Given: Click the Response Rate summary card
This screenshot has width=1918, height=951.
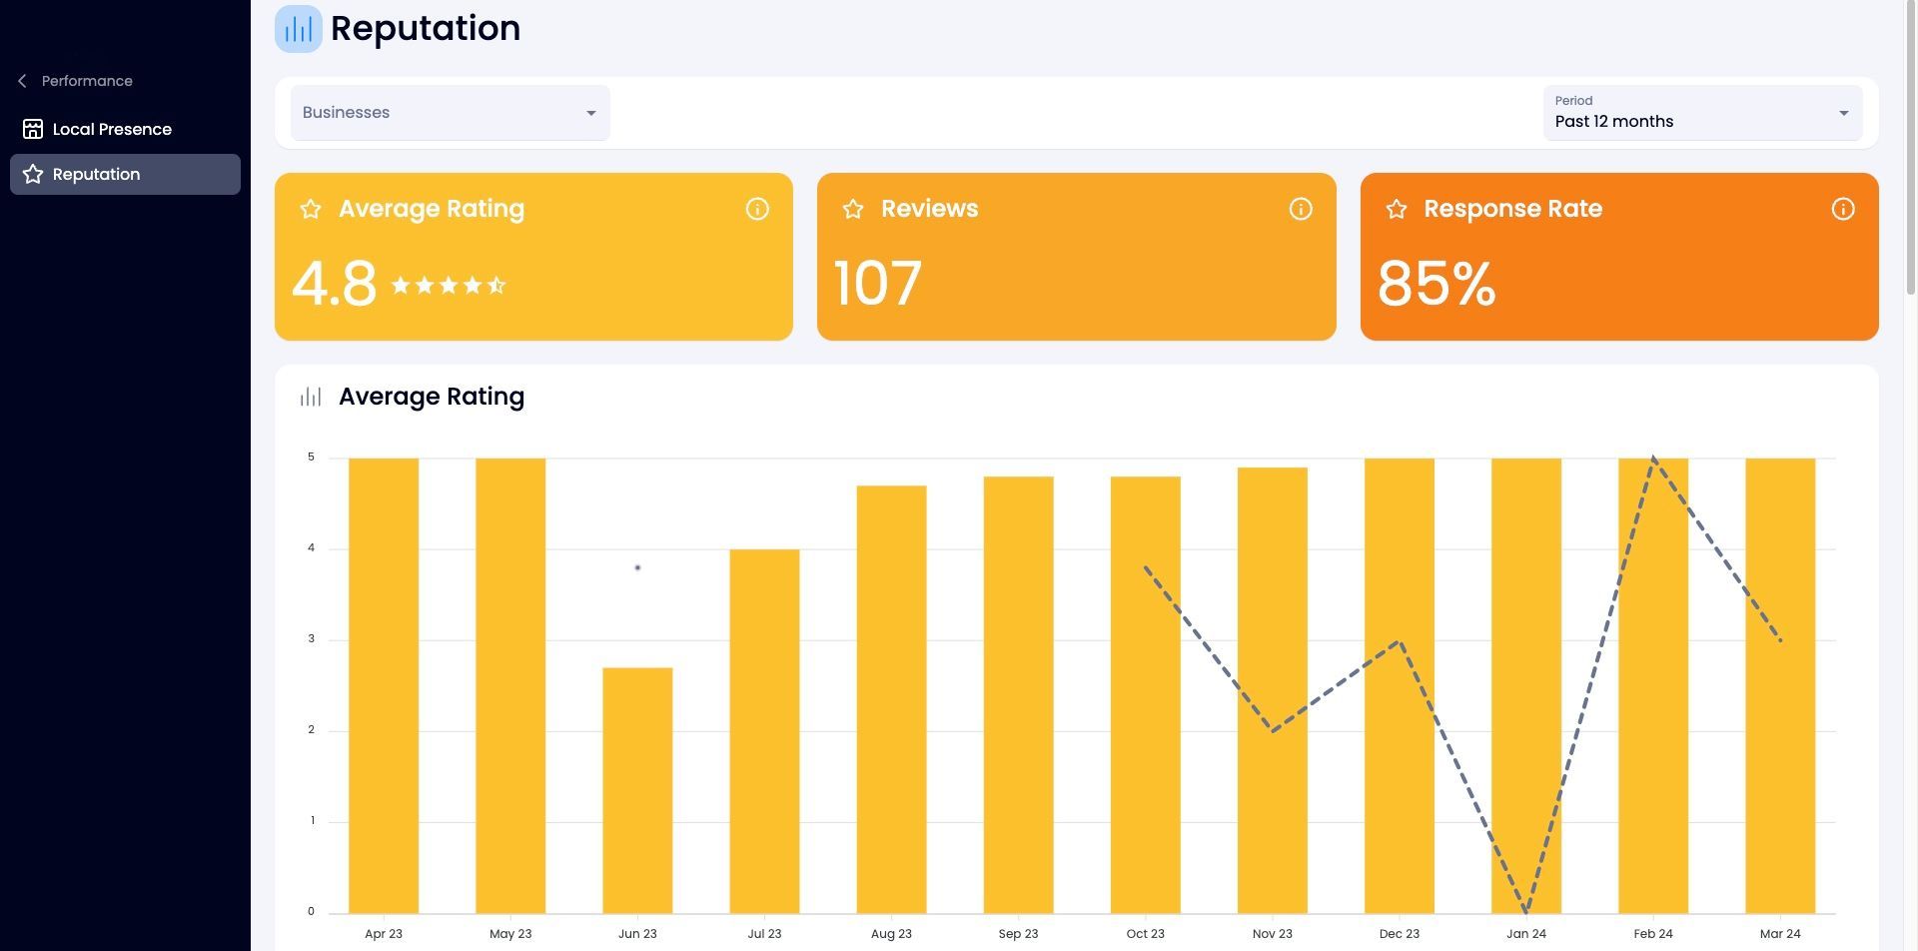Looking at the screenshot, I should (x=1619, y=257).
